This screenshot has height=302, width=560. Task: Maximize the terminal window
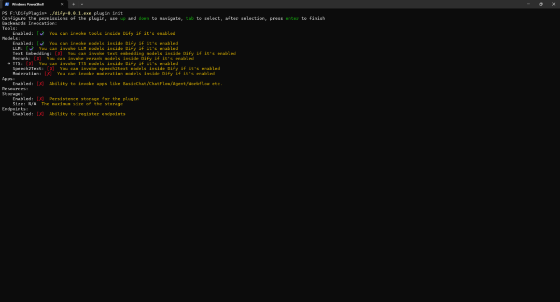click(541, 4)
